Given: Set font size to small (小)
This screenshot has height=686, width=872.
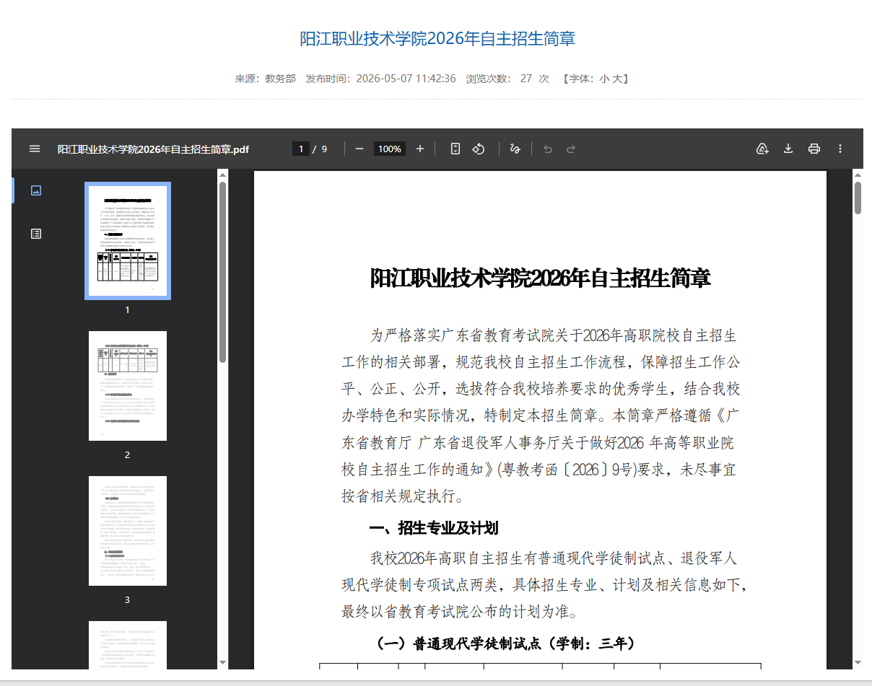Looking at the screenshot, I should click(x=604, y=79).
